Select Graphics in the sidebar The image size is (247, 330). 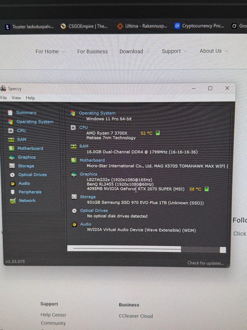[27, 157]
